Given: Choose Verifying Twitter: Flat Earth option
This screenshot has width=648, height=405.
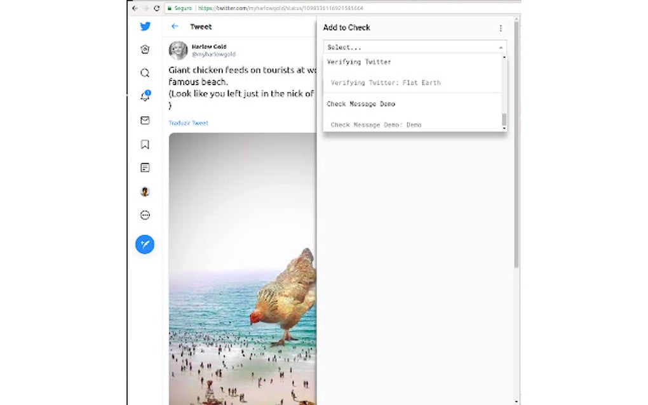Looking at the screenshot, I should [x=386, y=83].
